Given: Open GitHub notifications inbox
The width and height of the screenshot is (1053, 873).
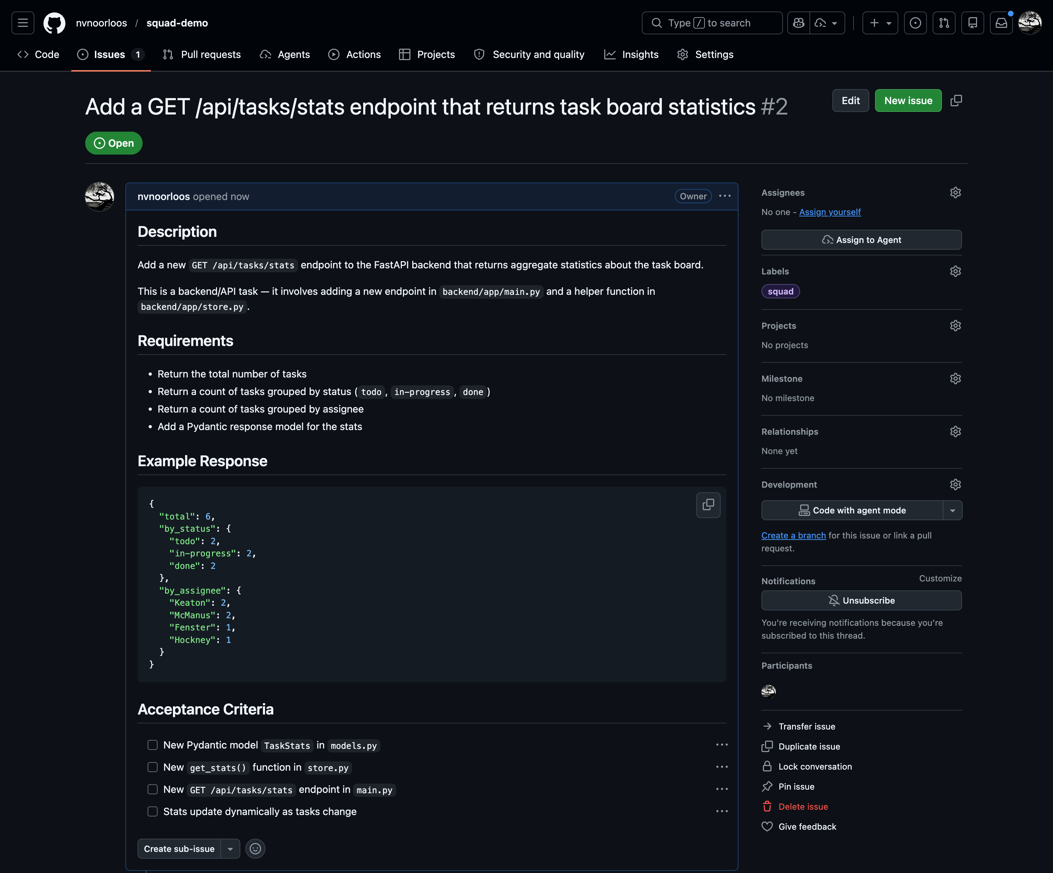Looking at the screenshot, I should [x=1001, y=23].
